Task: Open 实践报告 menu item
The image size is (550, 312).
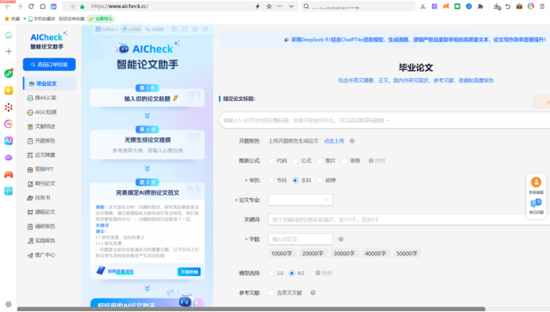Action: tap(41, 240)
